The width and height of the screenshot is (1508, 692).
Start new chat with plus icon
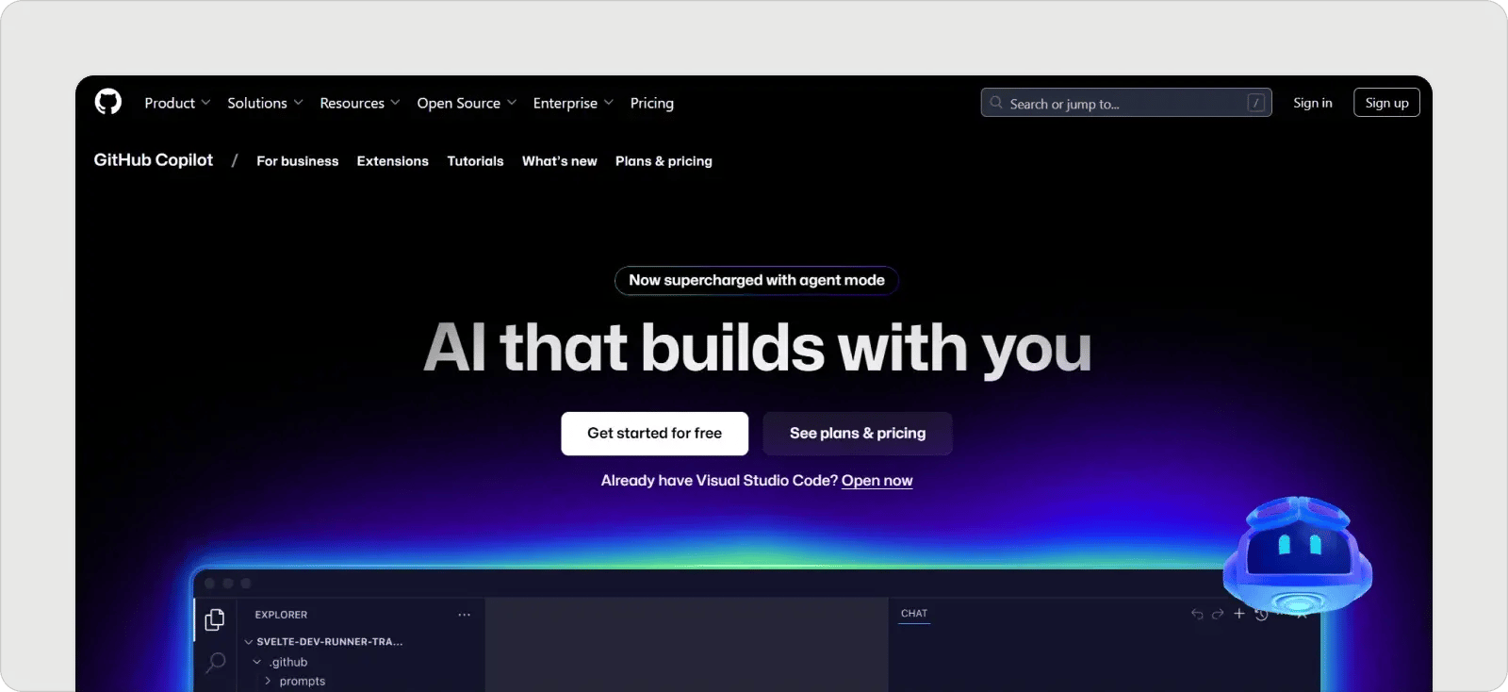click(x=1239, y=614)
